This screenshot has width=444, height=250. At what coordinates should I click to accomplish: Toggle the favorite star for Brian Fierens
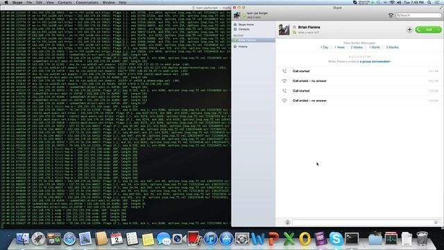tap(294, 27)
